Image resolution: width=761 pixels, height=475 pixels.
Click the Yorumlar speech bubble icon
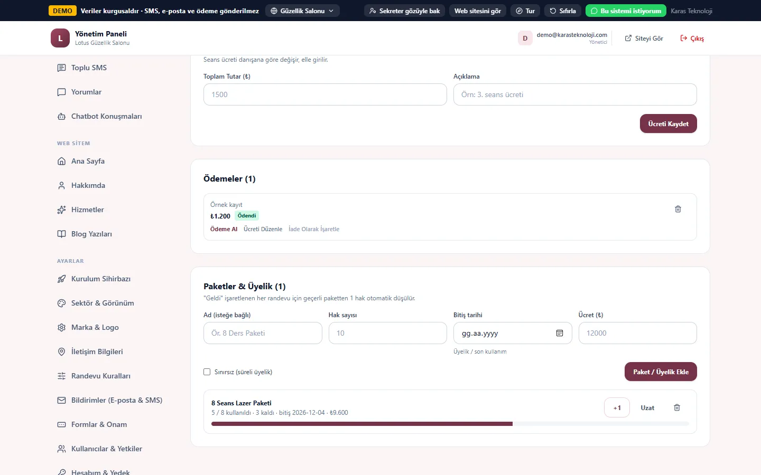coord(61,92)
